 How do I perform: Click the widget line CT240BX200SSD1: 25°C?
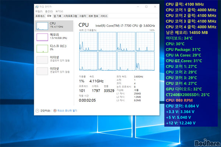188,95
